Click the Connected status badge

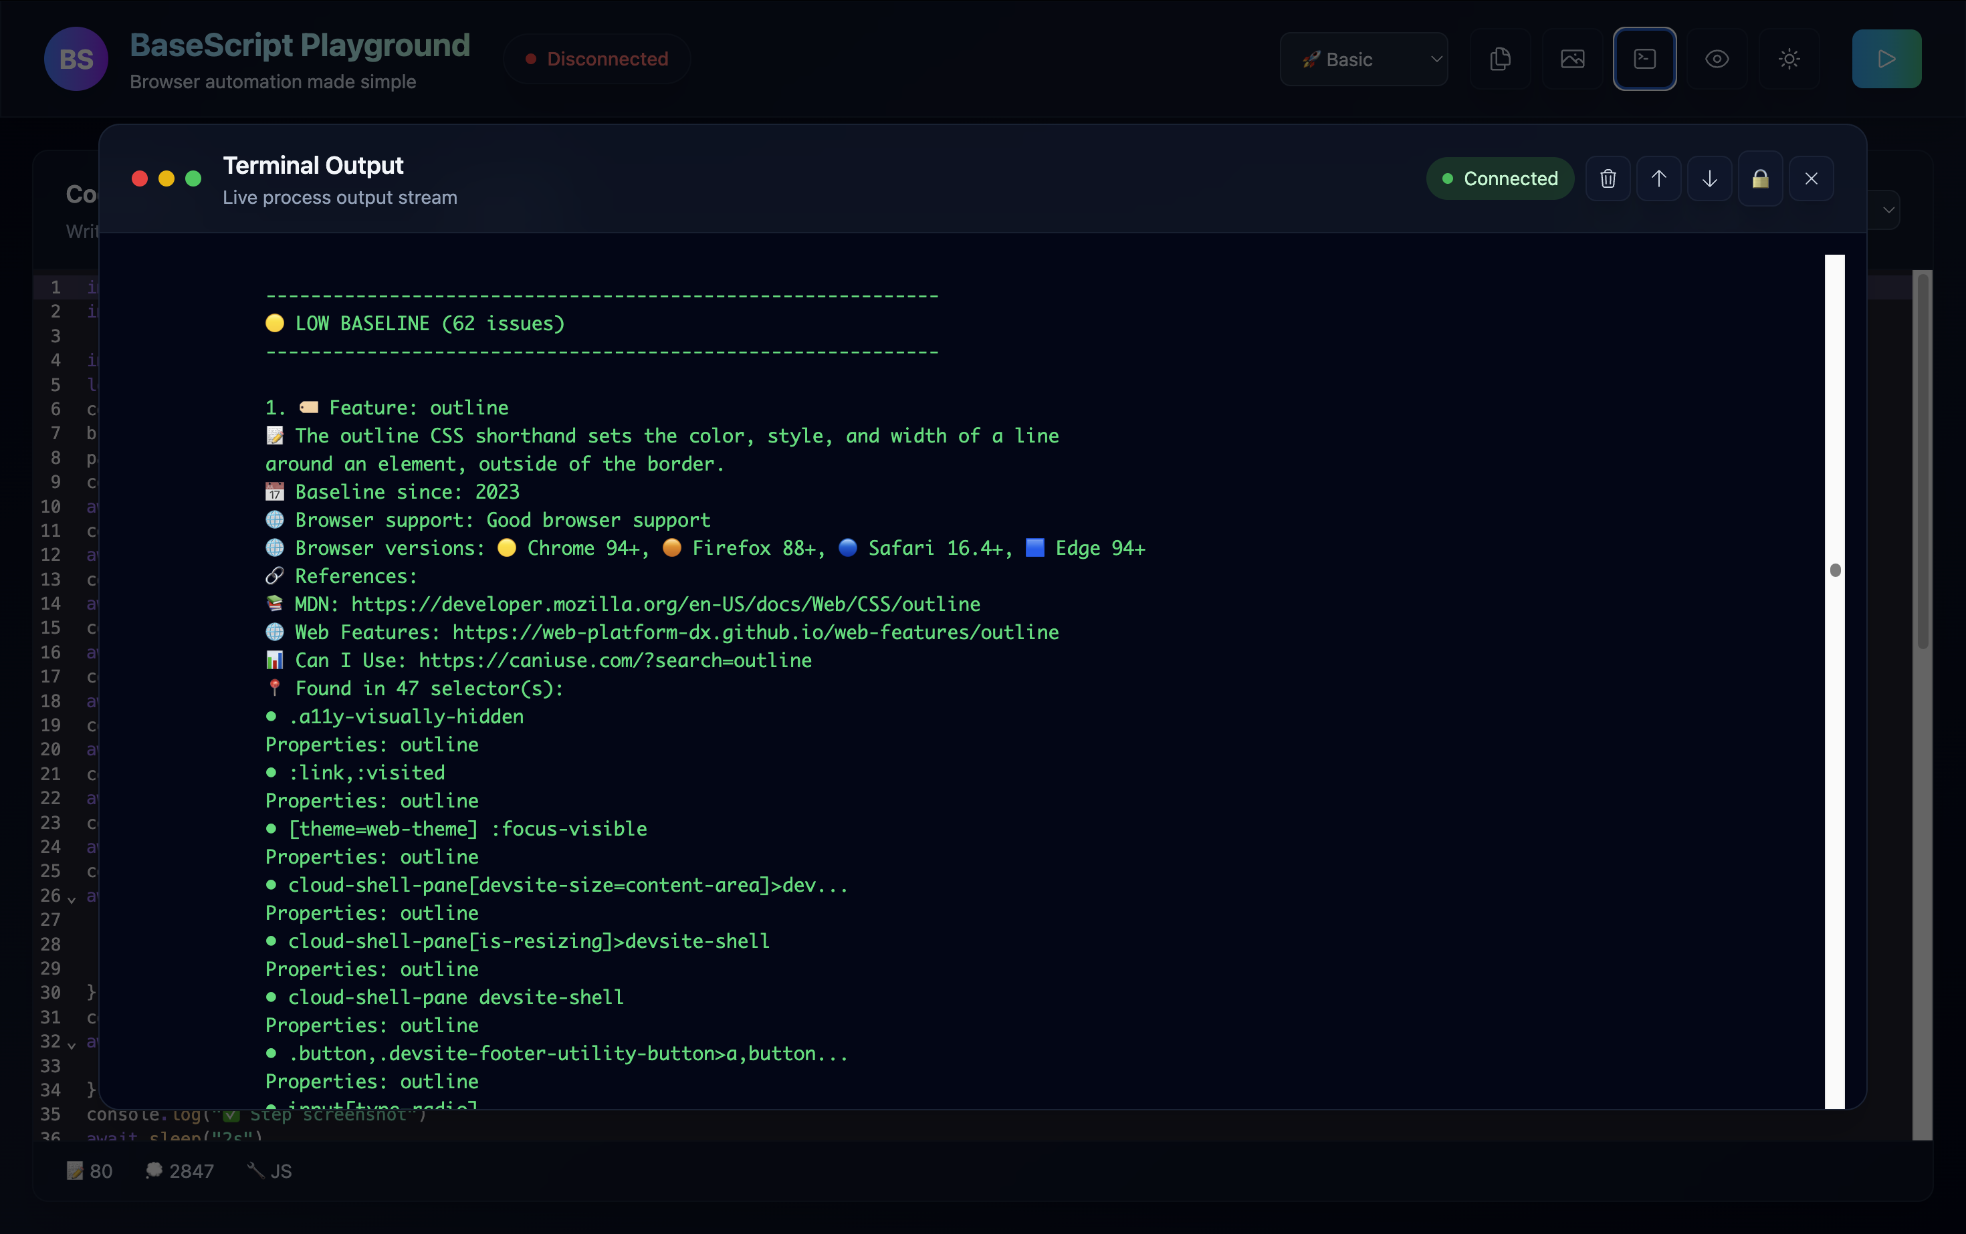pyautogui.click(x=1500, y=178)
